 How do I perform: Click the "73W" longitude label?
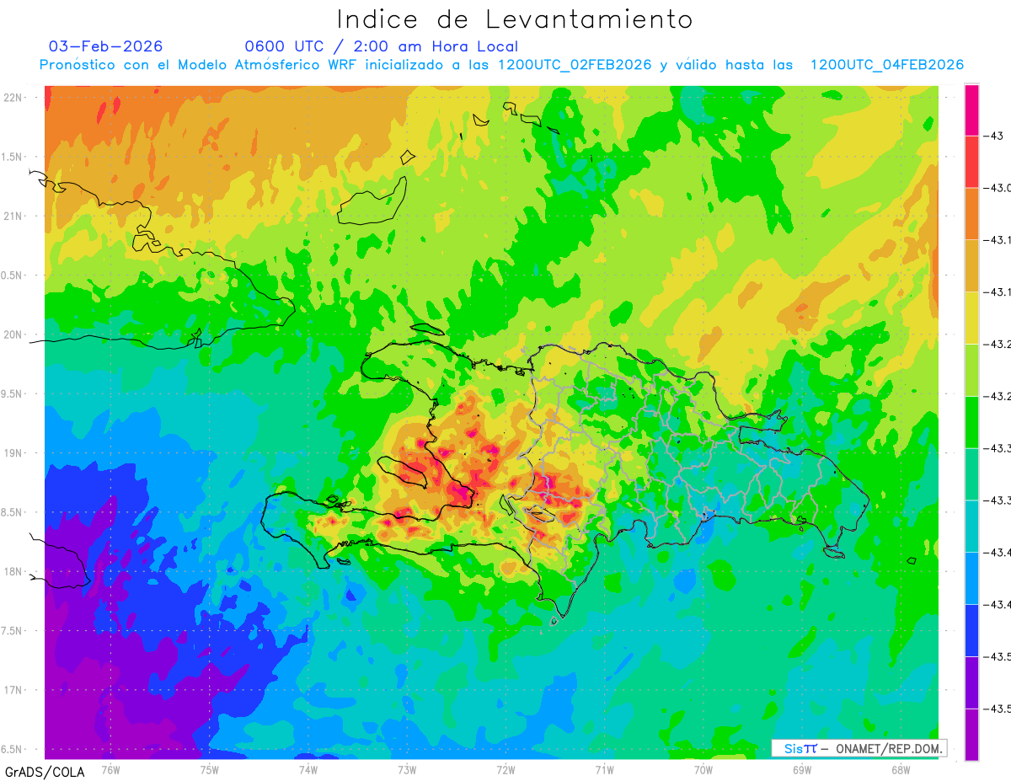click(407, 769)
